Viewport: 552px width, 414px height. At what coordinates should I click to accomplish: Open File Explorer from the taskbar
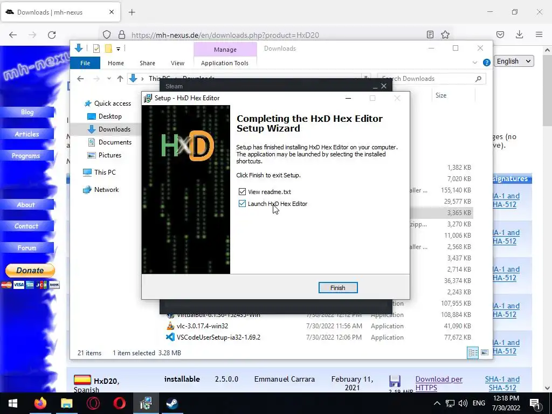[x=66, y=403]
